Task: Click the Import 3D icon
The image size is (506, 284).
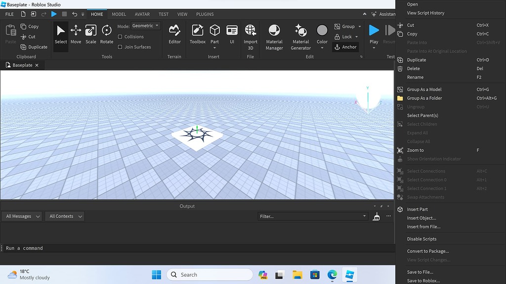Action: pos(251,36)
